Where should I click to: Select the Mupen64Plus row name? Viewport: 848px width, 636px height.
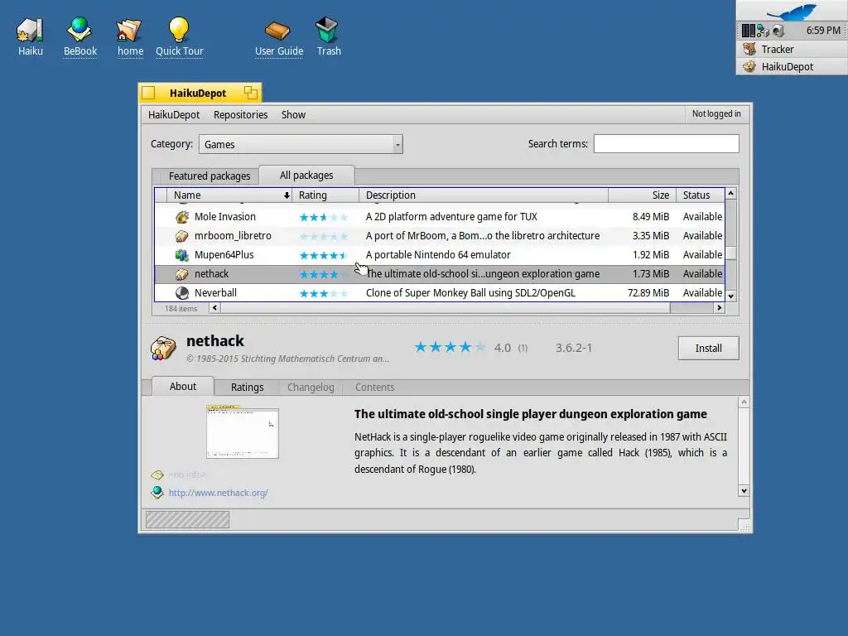[x=224, y=255]
